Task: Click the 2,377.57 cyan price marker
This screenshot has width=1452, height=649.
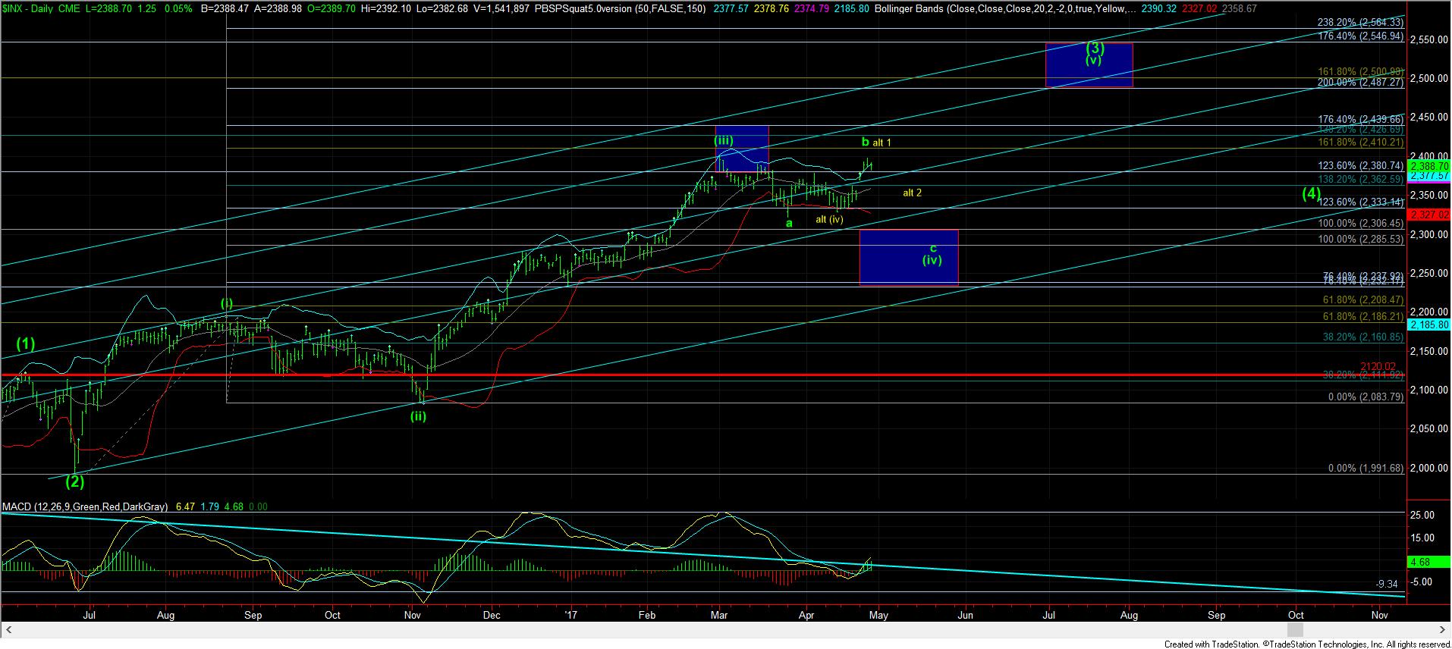Action: tap(1428, 176)
